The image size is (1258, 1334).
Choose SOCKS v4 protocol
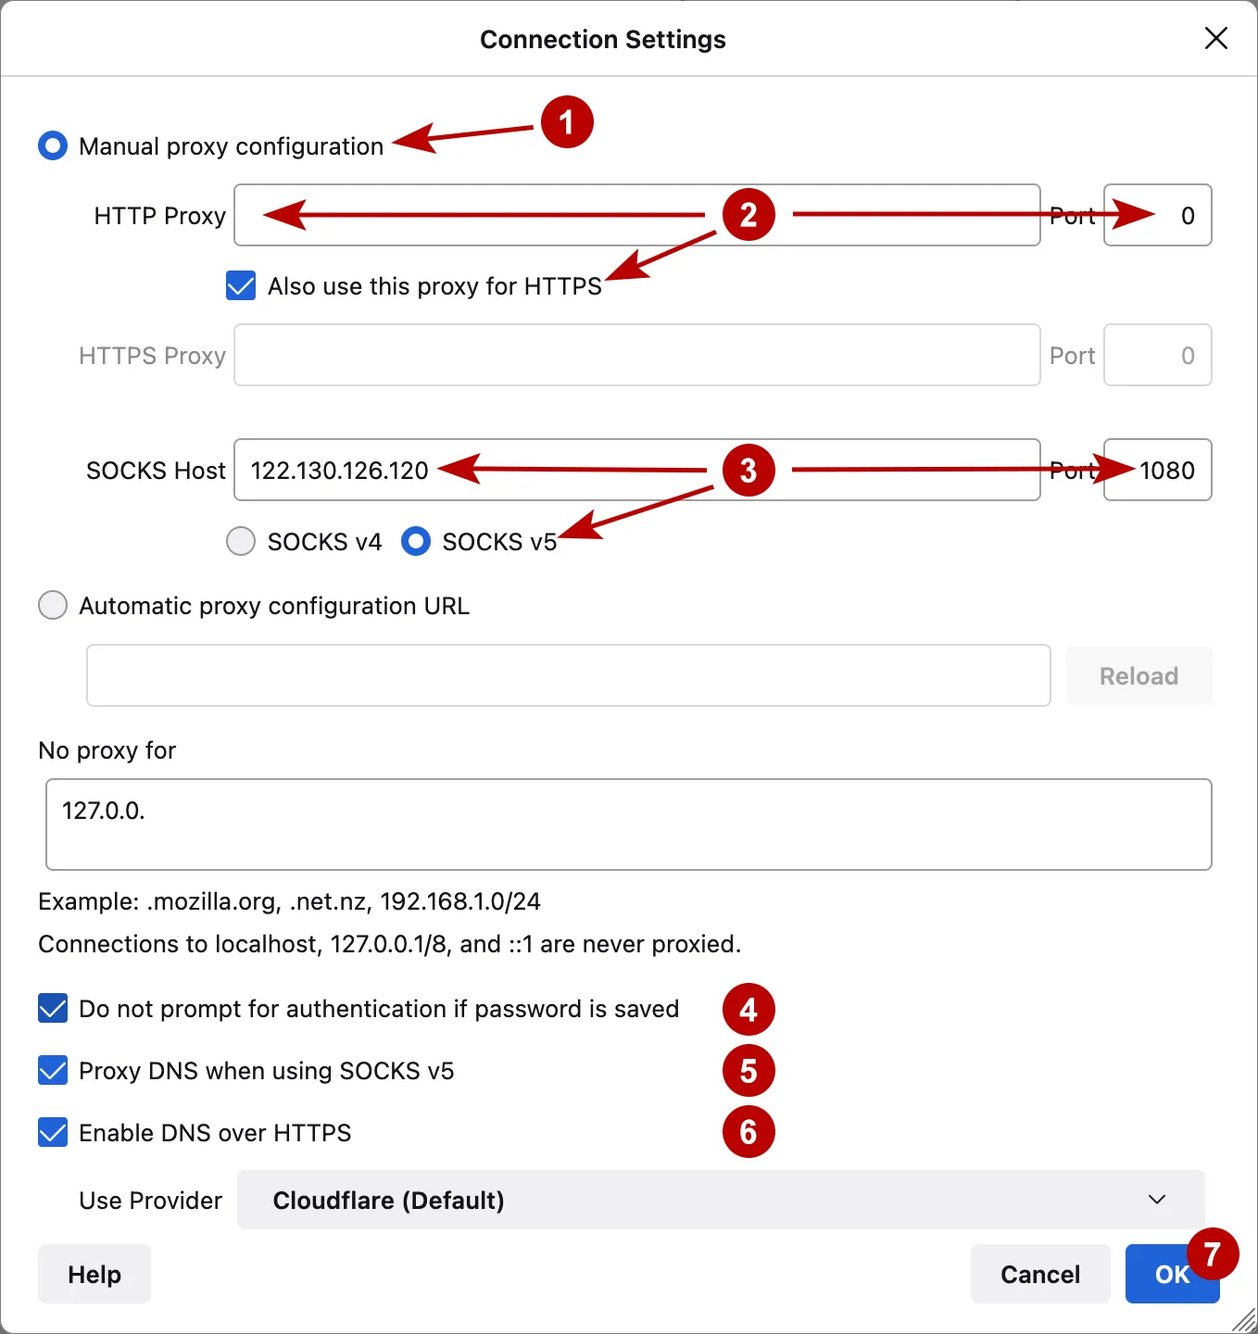240,541
